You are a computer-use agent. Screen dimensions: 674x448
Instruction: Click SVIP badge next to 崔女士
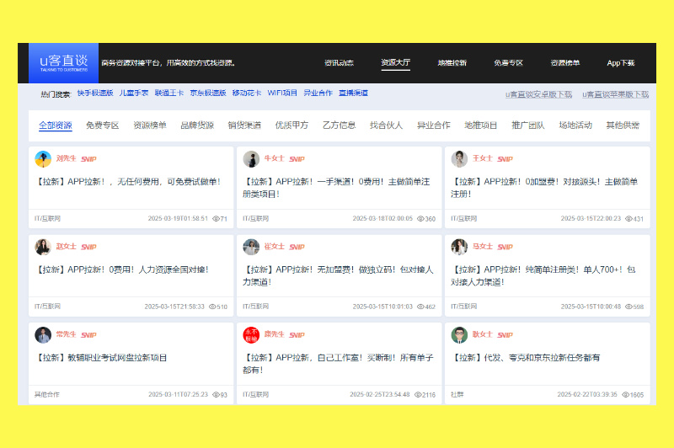297,247
